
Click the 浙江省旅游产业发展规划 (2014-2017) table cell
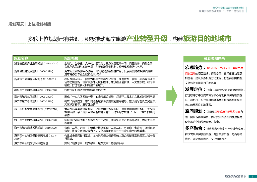point(38,65)
